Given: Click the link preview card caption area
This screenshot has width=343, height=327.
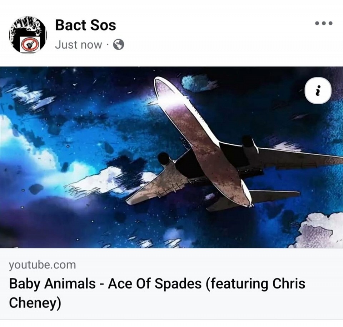Looking at the screenshot, I should [171, 284].
